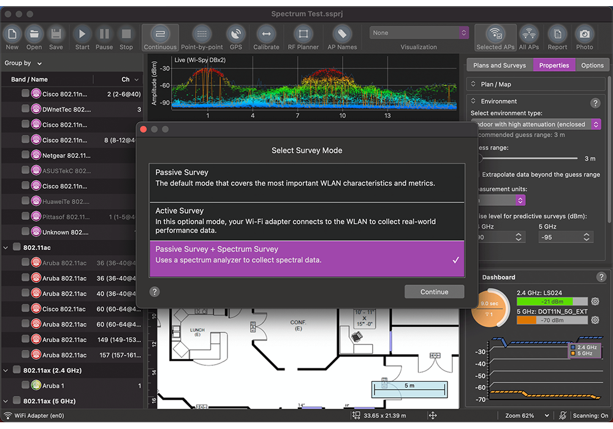Open settings gear for 5 GHz DOT11N_5G_EXT
This screenshot has height=429, width=613.
[595, 320]
